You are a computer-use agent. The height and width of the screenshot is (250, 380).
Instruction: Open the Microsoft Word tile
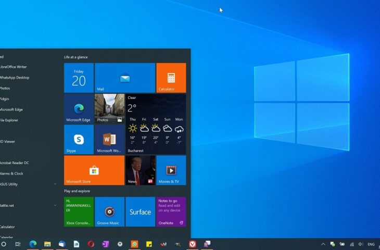click(x=109, y=140)
